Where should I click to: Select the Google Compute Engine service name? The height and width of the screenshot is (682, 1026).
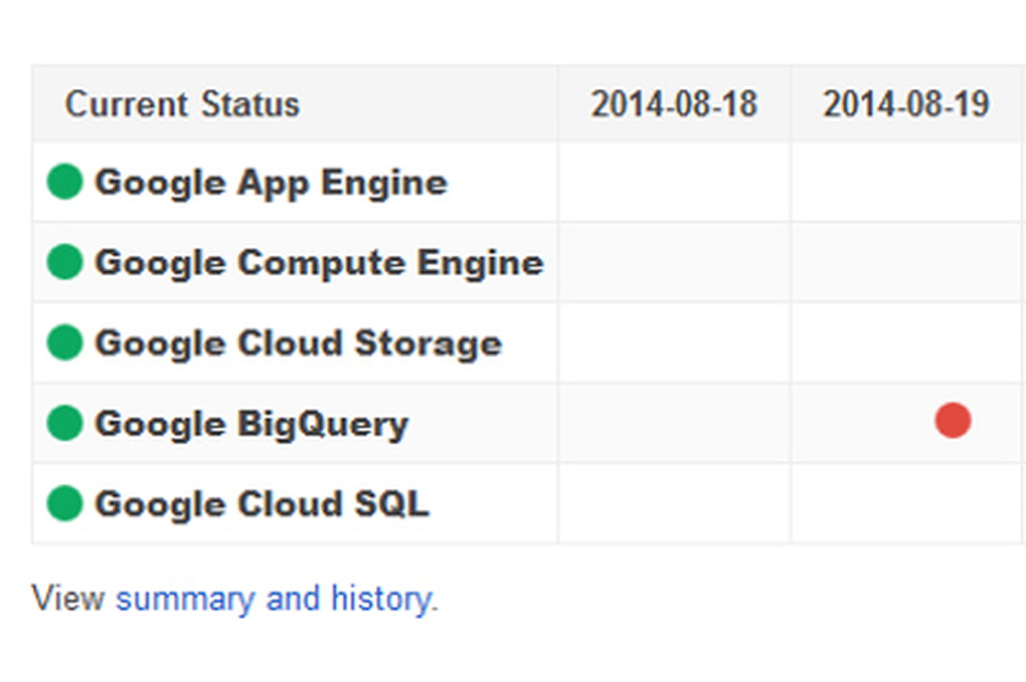(319, 262)
